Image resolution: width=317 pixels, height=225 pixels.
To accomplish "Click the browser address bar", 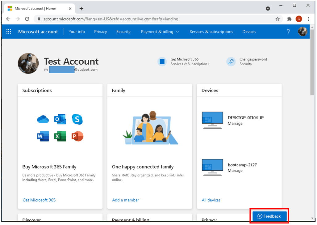I will tap(123, 19).
